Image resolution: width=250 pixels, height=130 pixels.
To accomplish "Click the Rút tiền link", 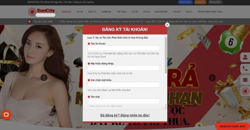I will [68, 2].
